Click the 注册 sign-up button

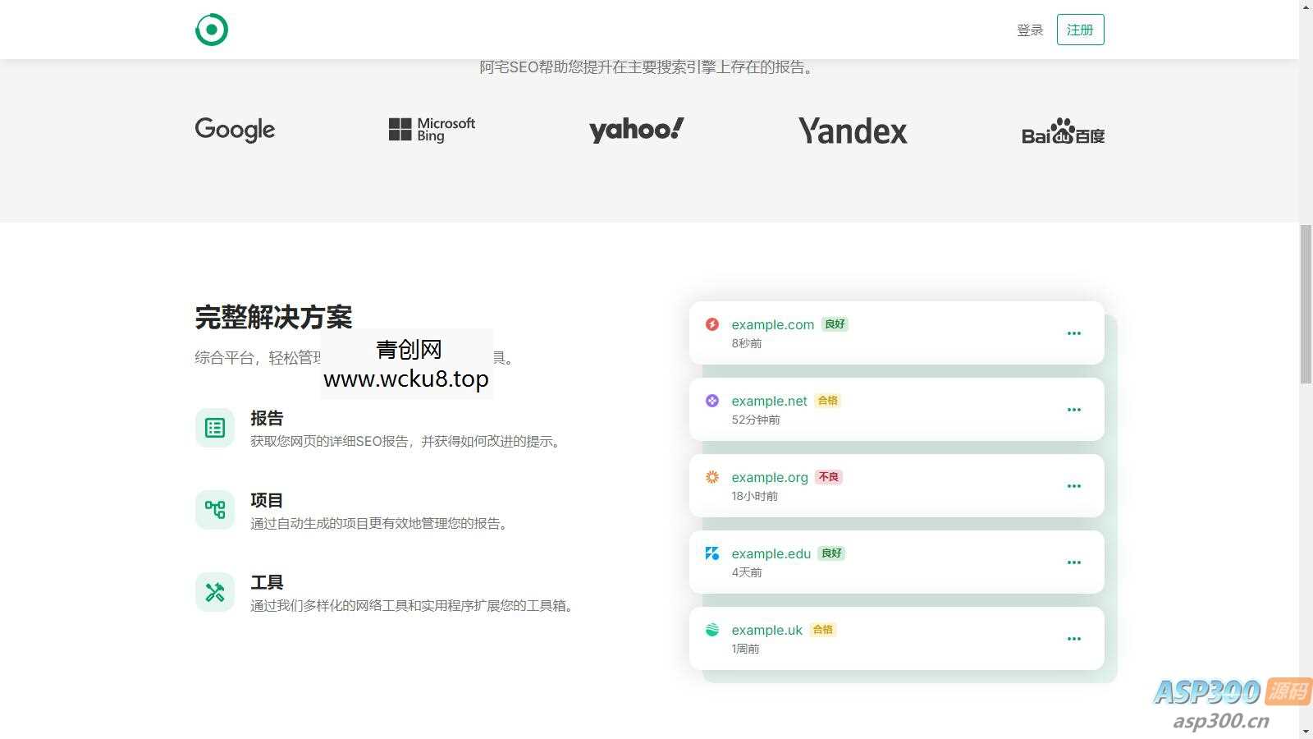(x=1080, y=30)
